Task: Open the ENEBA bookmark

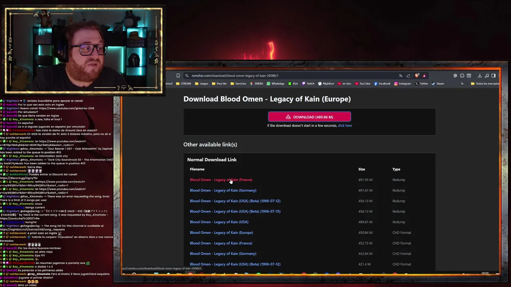Action: (256, 84)
